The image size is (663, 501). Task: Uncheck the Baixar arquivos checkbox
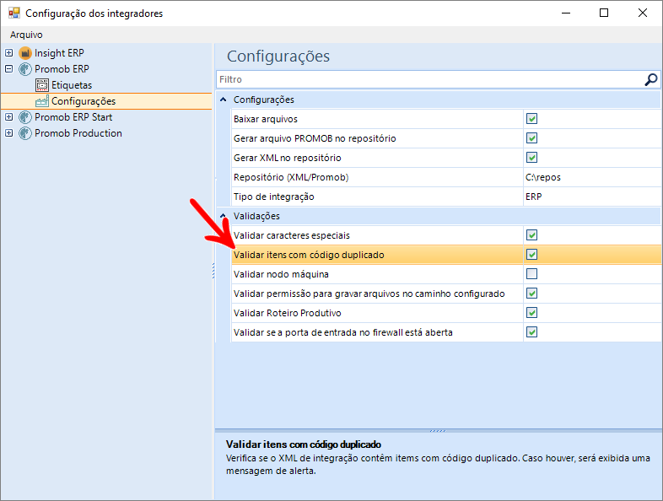point(532,119)
